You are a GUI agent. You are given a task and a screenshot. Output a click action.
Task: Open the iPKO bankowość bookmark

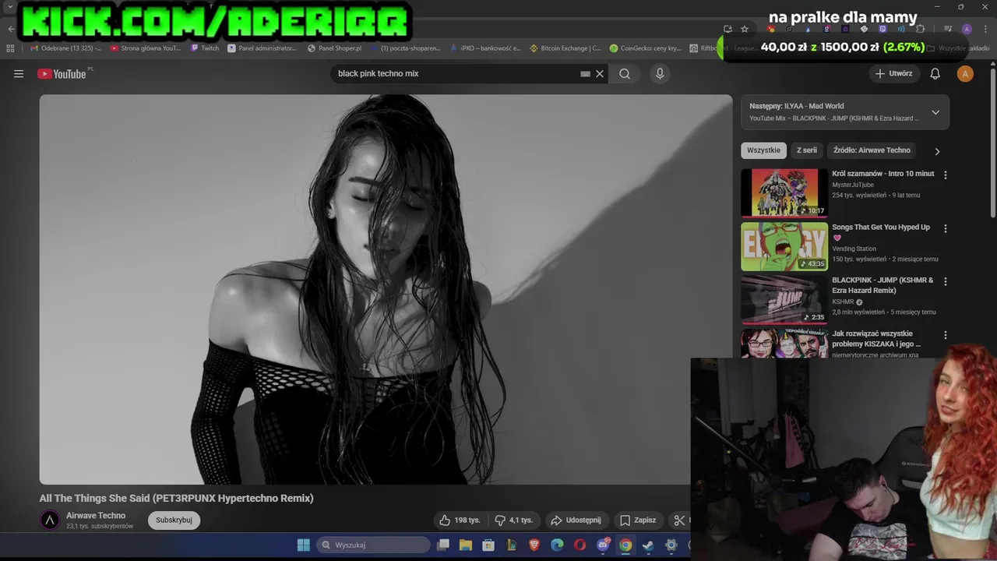(x=484, y=48)
